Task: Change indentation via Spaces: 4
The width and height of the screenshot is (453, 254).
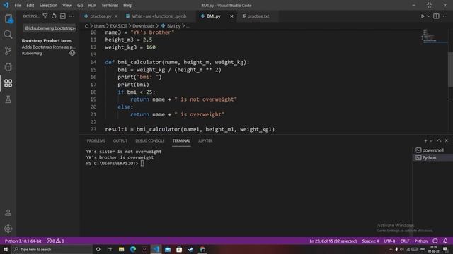Action: [370, 241]
